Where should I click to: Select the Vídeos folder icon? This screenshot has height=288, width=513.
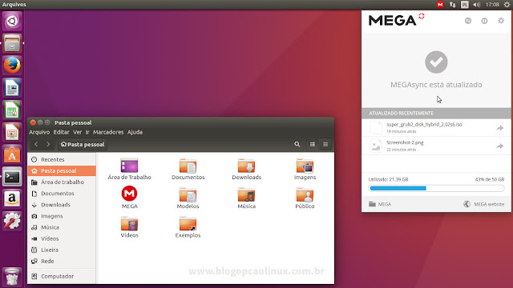click(x=129, y=227)
